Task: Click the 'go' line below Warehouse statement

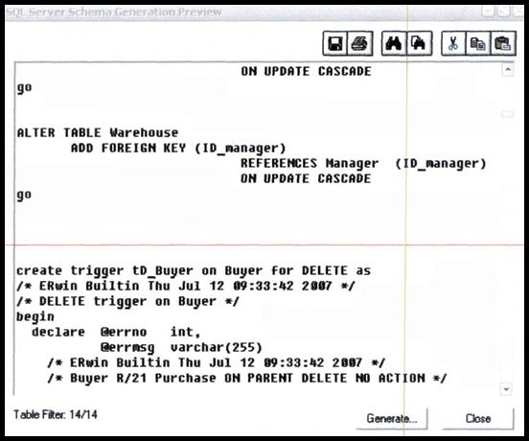Action: tap(24, 195)
